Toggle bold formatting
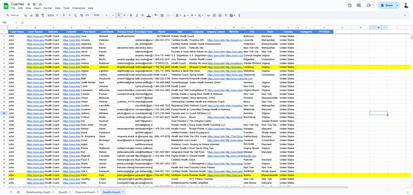Viewport: 413px width, 195px height. click(131, 15)
